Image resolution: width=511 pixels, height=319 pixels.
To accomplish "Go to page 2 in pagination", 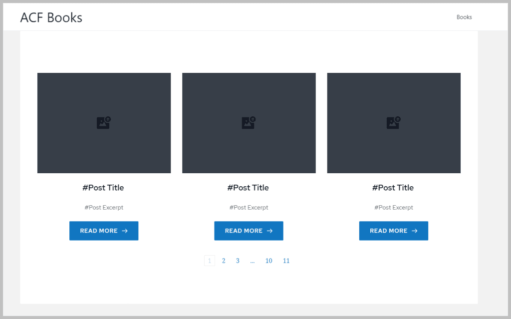I will (224, 261).
